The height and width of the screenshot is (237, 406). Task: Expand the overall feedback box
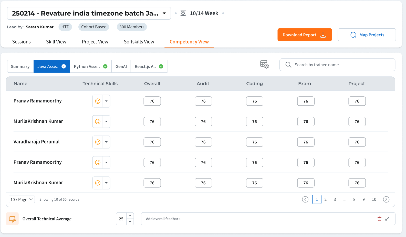pos(387,219)
